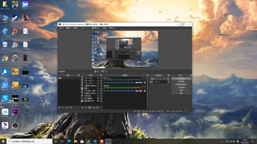The width and height of the screenshot is (257, 144).
Task: Open Steam desktop shortcut
Action: click(15, 19)
